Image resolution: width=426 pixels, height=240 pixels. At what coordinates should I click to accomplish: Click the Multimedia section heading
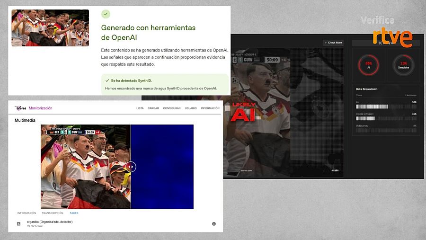coord(25,120)
